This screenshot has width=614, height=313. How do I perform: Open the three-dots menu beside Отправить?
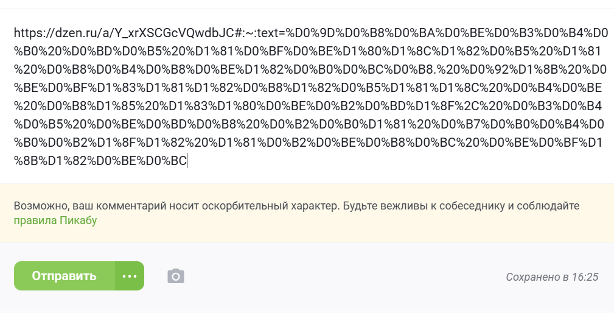[130, 276]
